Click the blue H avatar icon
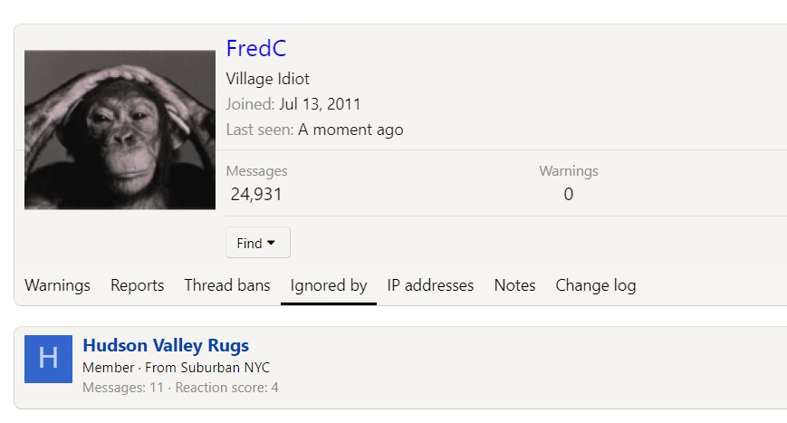This screenshot has height=423, width=787. pyautogui.click(x=48, y=359)
